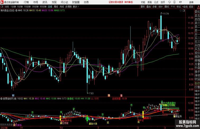This screenshot has height=129, width=200.
Task: Open the 版面 menu
Action: pyautogui.click(x=150, y=2)
